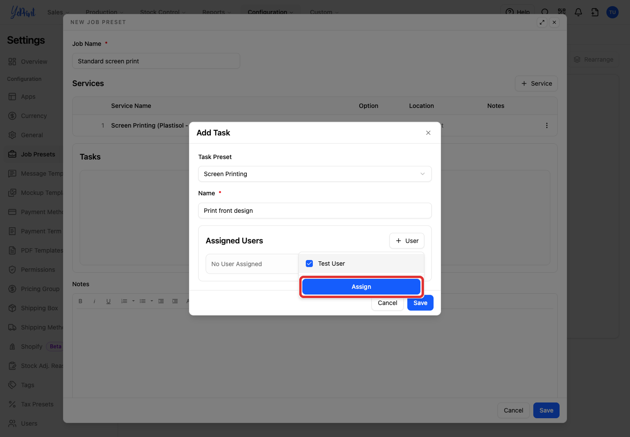The height and width of the screenshot is (437, 630).
Task: Save the new task
Action: (x=420, y=303)
